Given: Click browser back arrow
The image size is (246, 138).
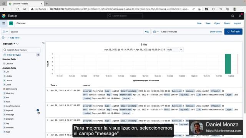Looking at the screenshot, I should (4, 9).
